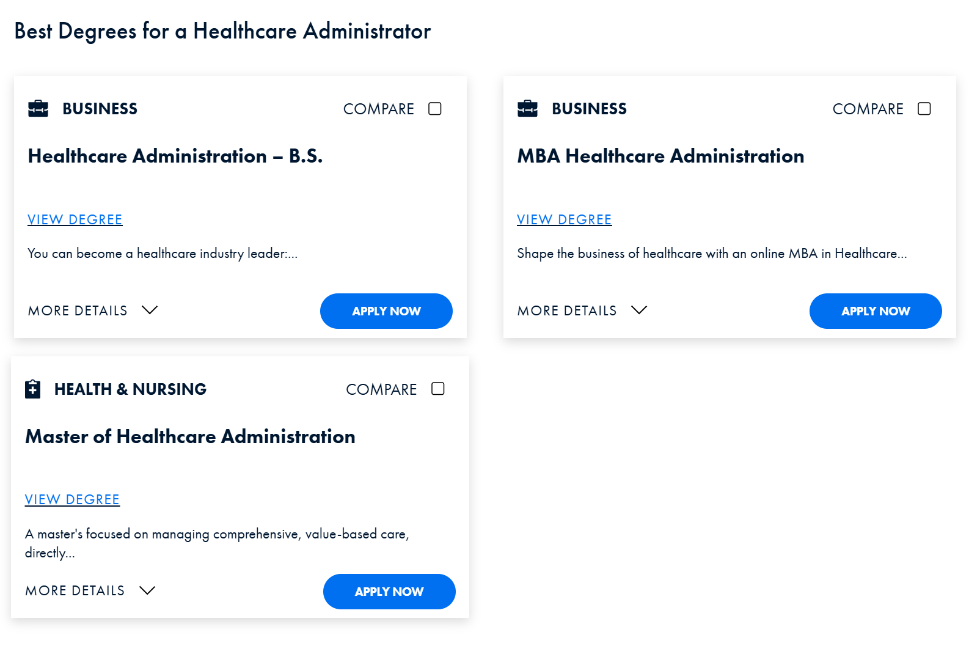Click the medical clipboard icon on the Master of Healthcare Administration card
This screenshot has height=646, width=980.
click(x=34, y=389)
